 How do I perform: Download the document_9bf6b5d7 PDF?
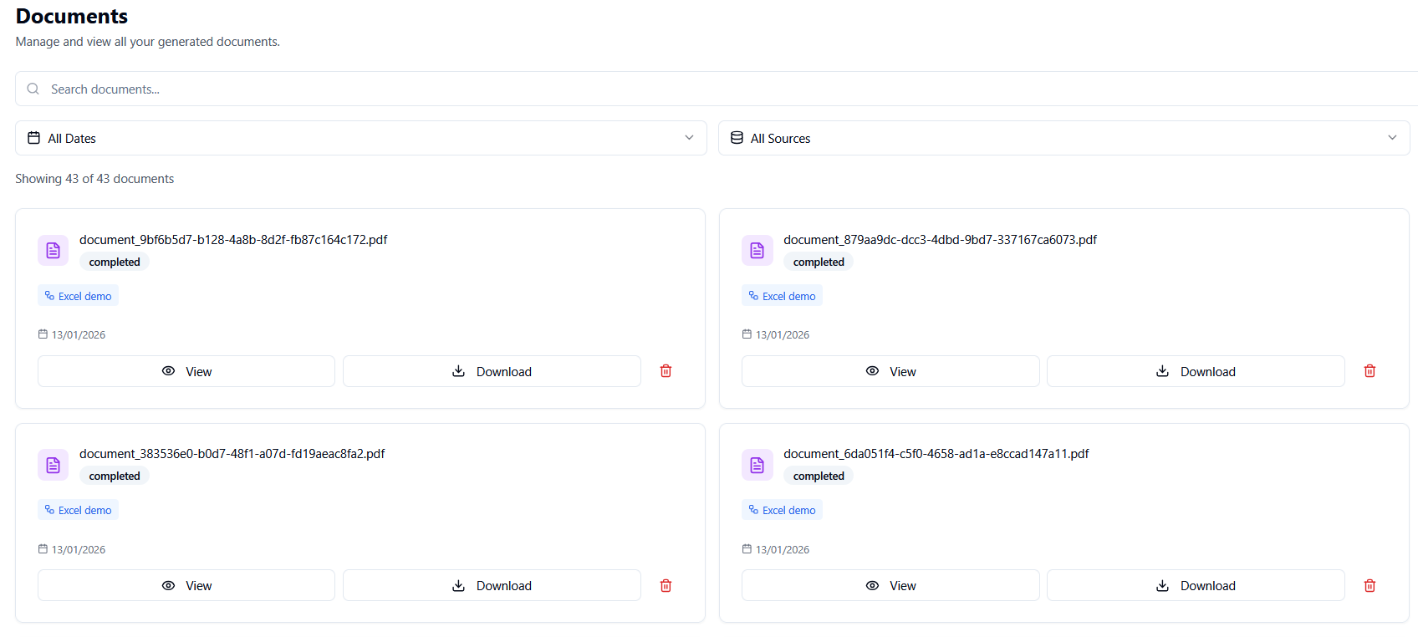tap(492, 371)
